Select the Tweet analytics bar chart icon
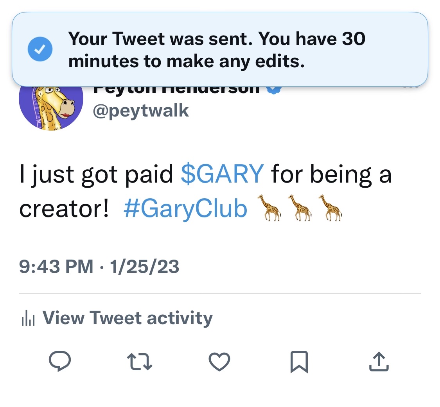This screenshot has width=440, height=407. [28, 317]
